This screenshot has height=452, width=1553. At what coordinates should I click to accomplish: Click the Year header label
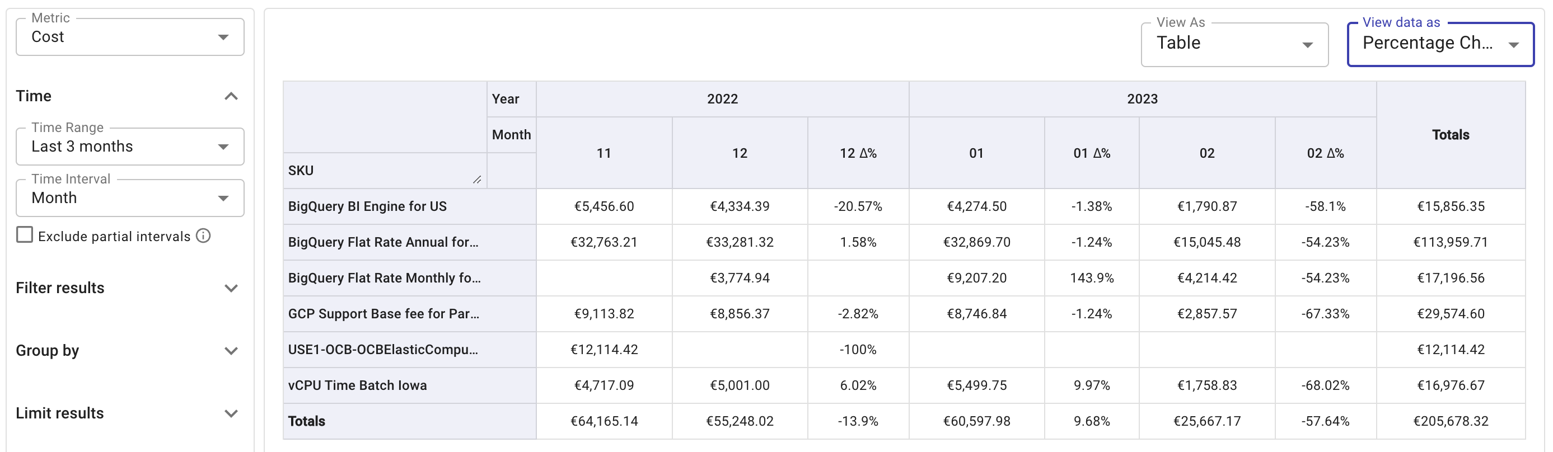coord(505,99)
